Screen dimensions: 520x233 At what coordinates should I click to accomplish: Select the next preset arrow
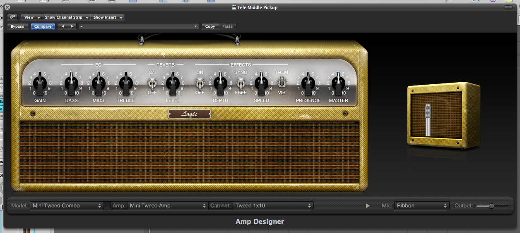(x=72, y=26)
